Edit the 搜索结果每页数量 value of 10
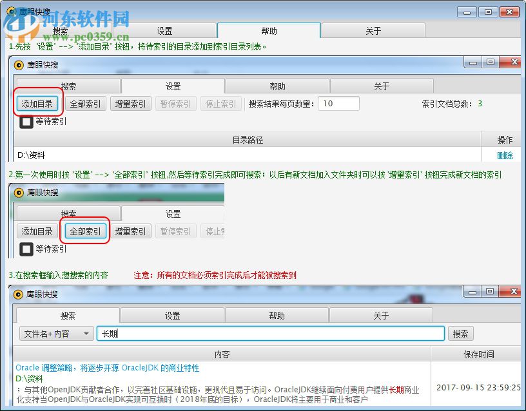The image size is (526, 411). pos(338,103)
